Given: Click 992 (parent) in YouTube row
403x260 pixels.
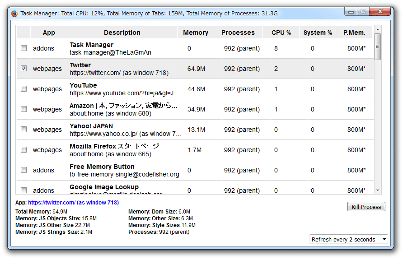Looking at the screenshot, I should 242,89.
